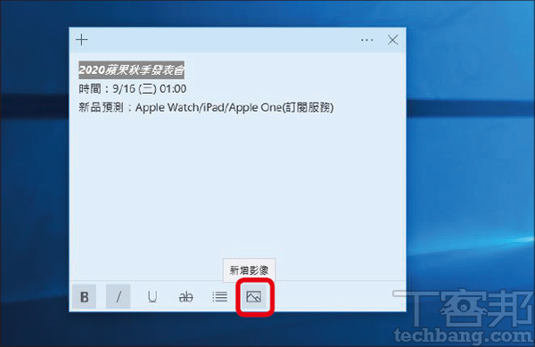Open the three-dot menu of the note
The height and width of the screenshot is (347, 535).
click(x=366, y=40)
